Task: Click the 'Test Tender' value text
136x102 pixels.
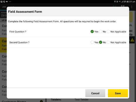Action: pos(82,100)
